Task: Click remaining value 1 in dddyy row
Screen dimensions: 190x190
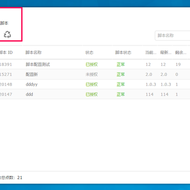Action: click(x=177, y=84)
